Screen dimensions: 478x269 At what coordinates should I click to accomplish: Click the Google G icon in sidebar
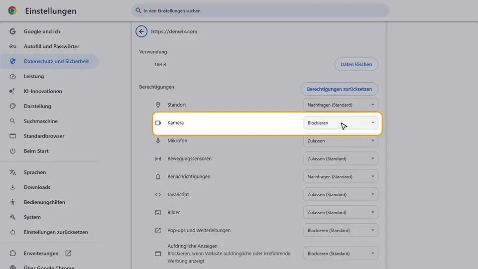coord(12,31)
